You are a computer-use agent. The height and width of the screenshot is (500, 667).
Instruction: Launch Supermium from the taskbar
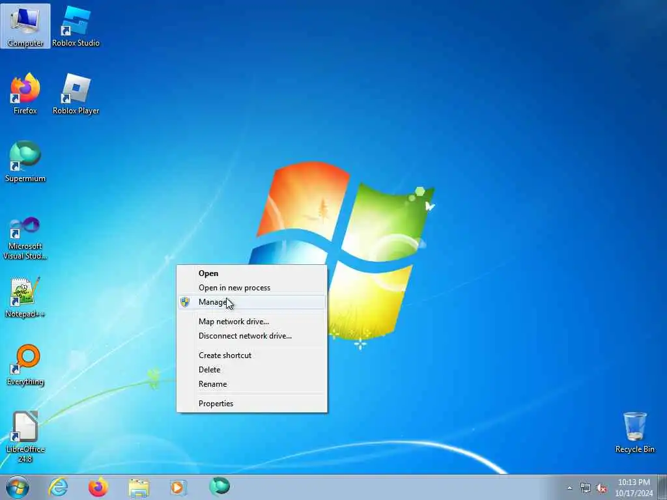(220, 487)
